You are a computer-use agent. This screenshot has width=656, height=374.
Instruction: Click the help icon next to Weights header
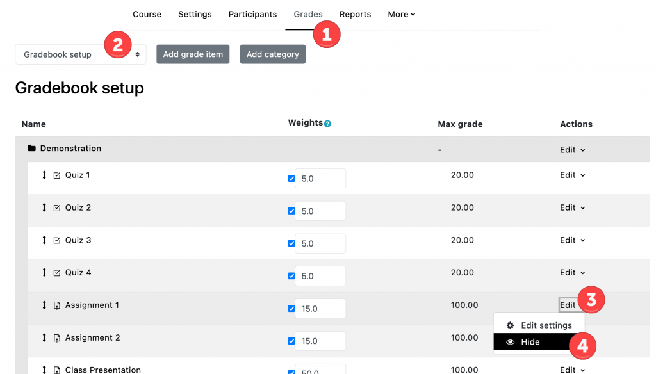tap(327, 124)
